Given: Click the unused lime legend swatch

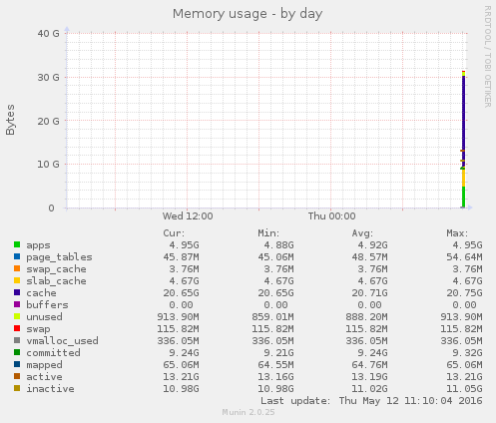Looking at the screenshot, I should pos(17,316).
